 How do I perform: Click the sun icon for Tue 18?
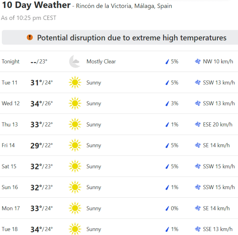[75, 229]
